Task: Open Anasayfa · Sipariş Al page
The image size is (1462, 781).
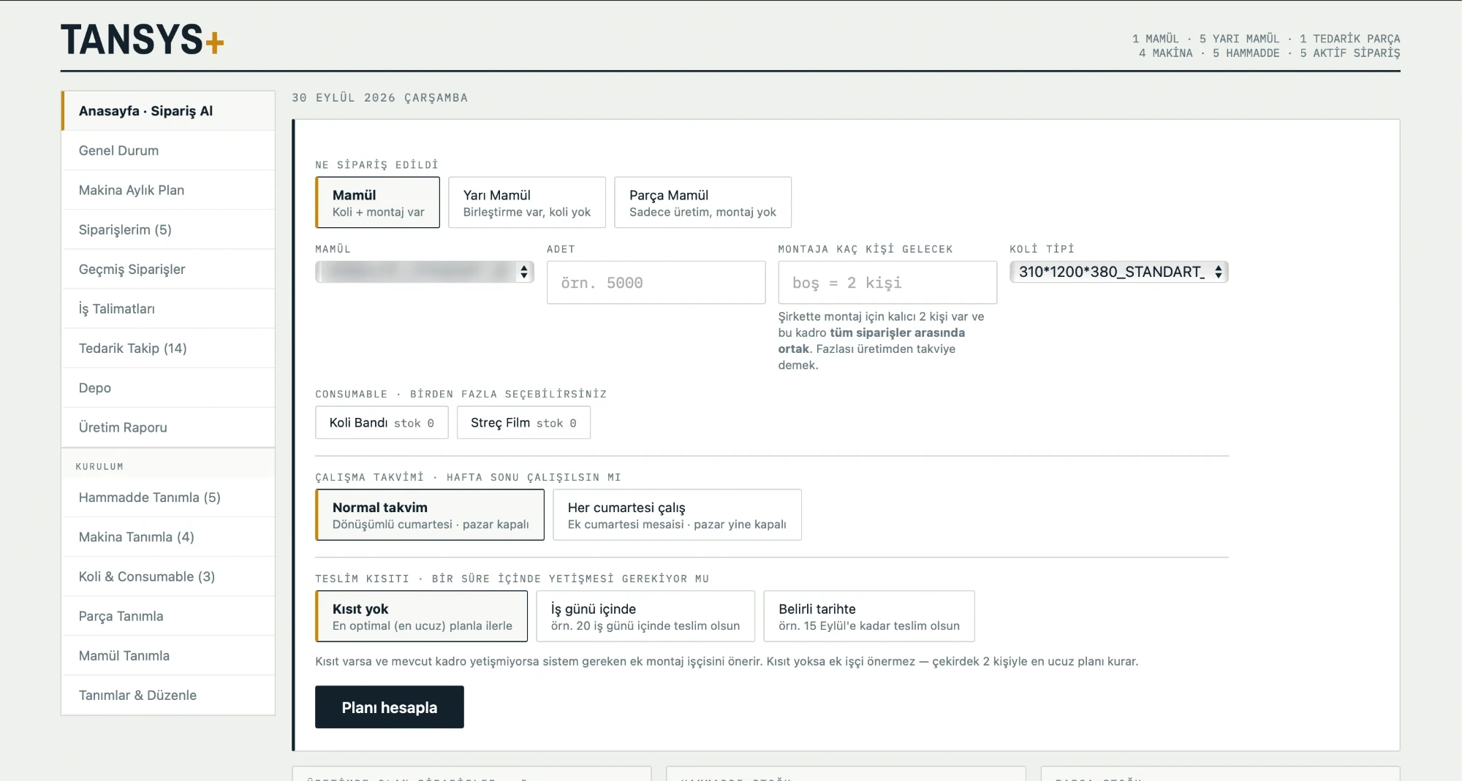Action: pyautogui.click(x=168, y=111)
